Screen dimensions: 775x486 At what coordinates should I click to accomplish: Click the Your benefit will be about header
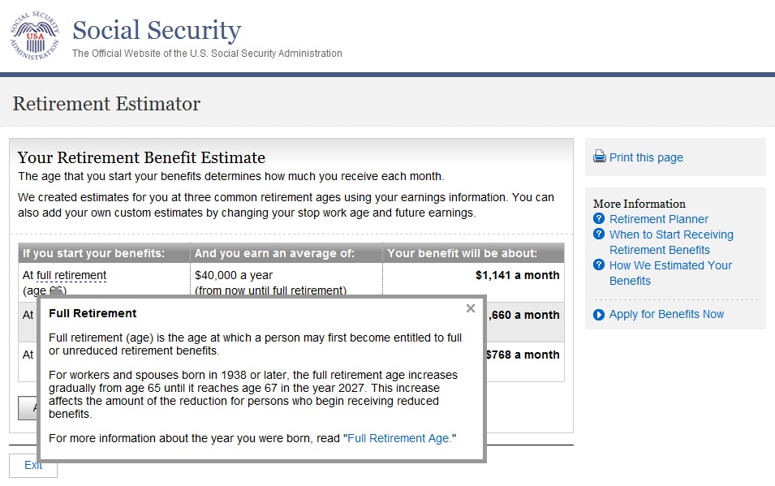(x=462, y=253)
